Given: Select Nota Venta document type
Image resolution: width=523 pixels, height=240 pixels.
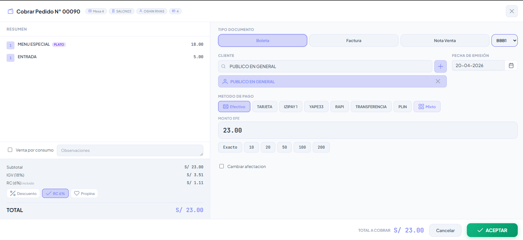Looking at the screenshot, I should coord(445,40).
